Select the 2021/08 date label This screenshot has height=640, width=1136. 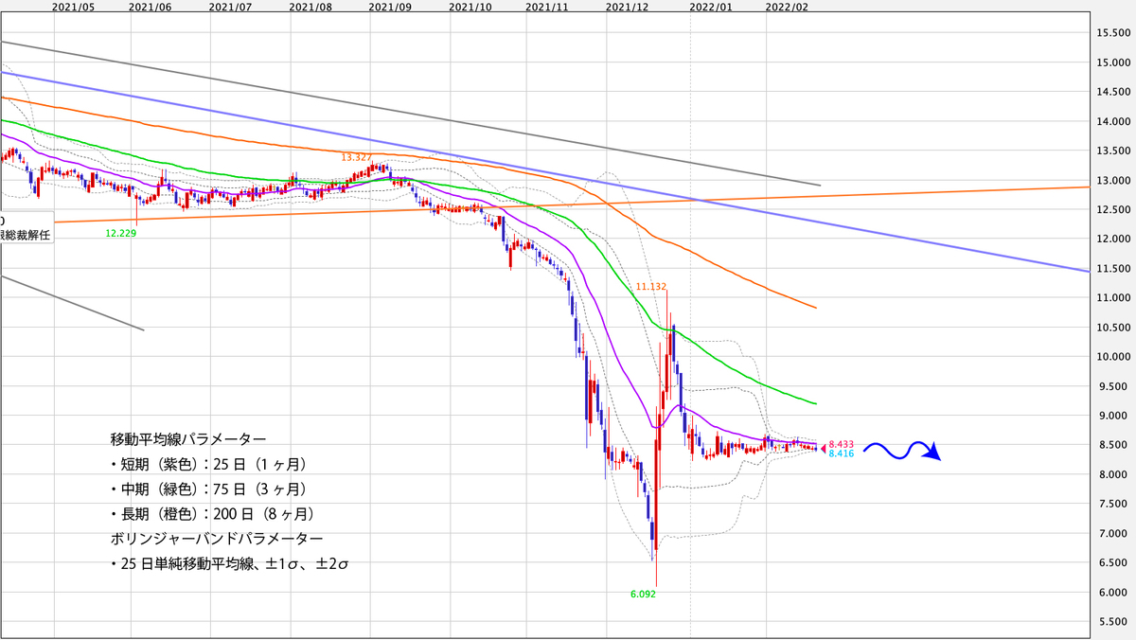[312, 7]
